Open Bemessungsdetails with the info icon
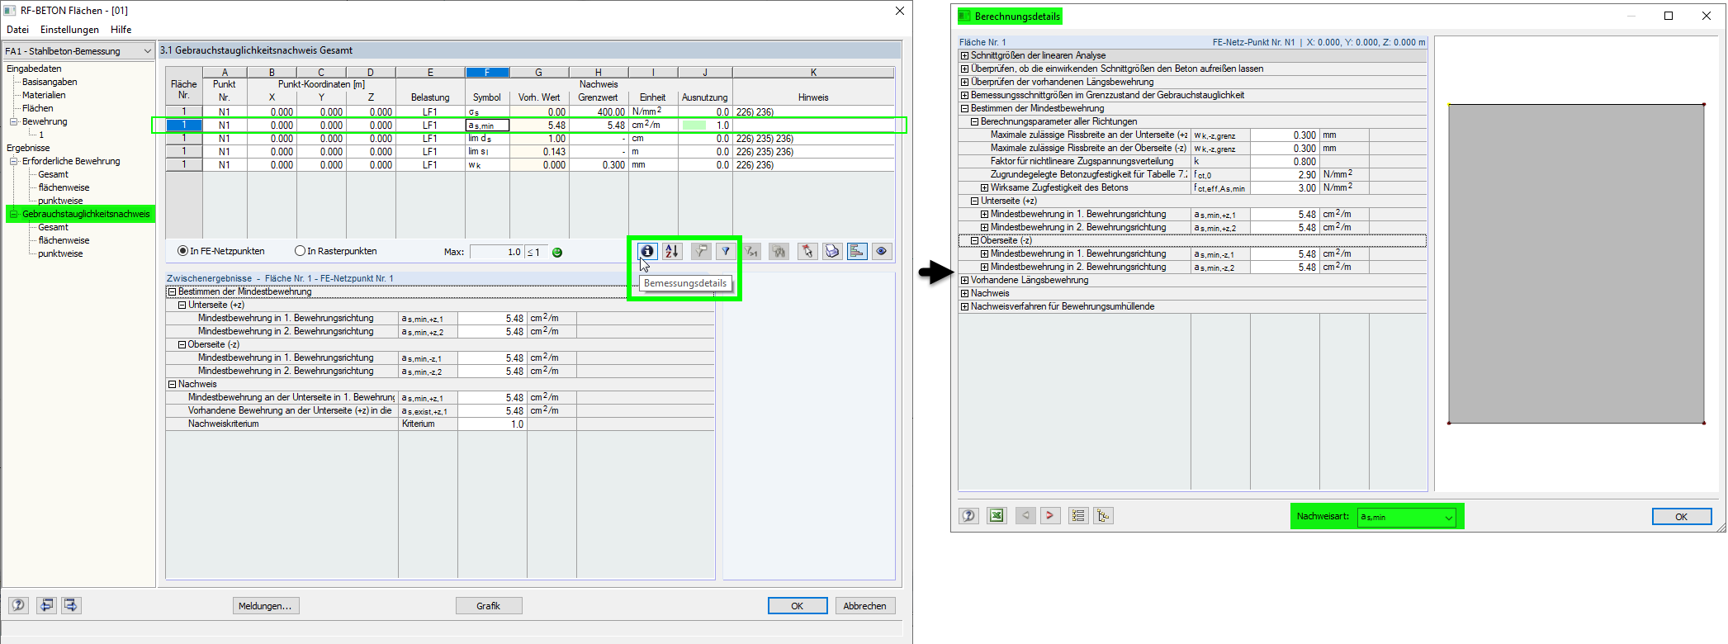The height and width of the screenshot is (644, 1728). coord(647,251)
